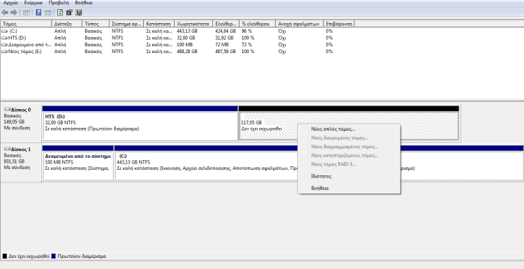This screenshot has width=524, height=269.
Task: Sort by the Διάταξη column header
Action: [67, 24]
